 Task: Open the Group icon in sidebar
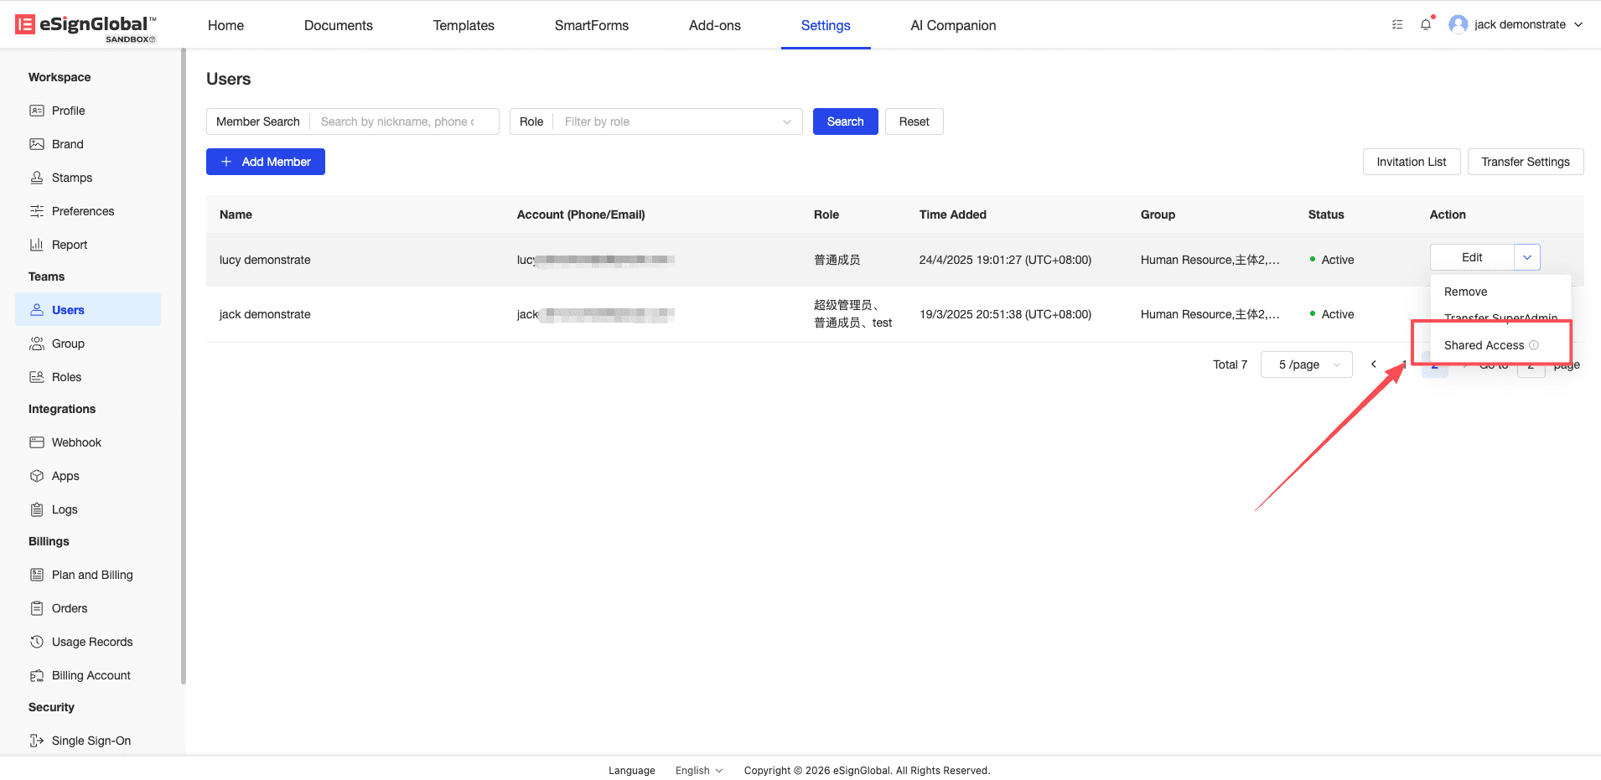37,344
